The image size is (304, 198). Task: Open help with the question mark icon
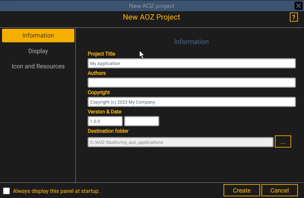coord(294,17)
